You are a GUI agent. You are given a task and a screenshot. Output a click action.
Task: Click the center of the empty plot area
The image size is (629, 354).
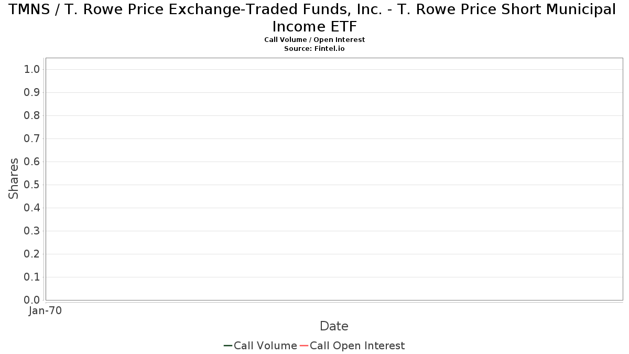tap(334, 179)
